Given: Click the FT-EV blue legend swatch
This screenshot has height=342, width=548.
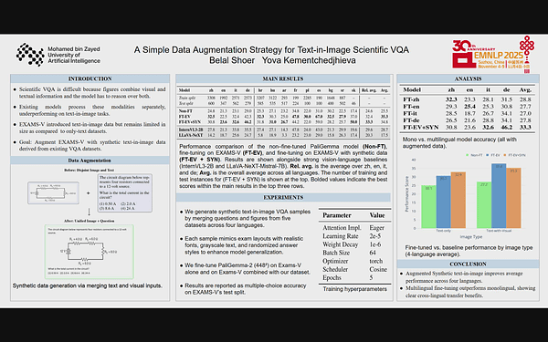Looking at the screenshot, I should pos(488,155).
